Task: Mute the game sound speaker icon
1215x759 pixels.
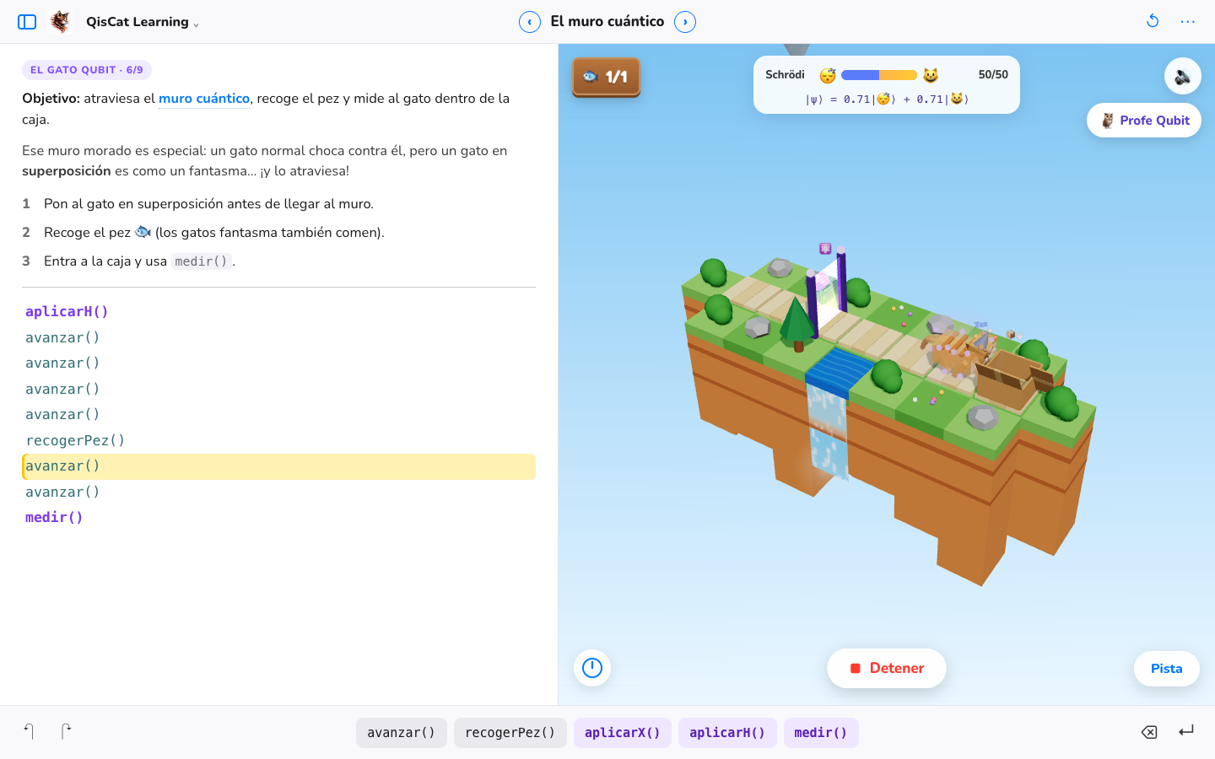Action: [x=1183, y=76]
